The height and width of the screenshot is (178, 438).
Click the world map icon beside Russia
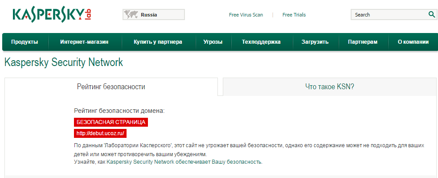point(131,15)
